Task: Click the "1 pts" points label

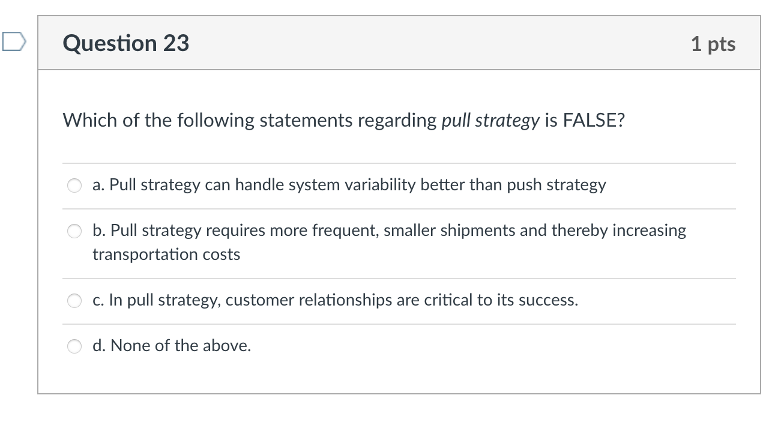Action: pyautogui.click(x=713, y=44)
